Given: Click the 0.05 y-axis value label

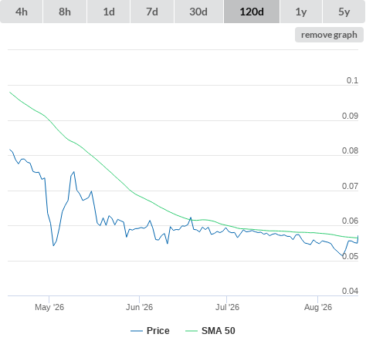Looking at the screenshot, I should coord(350,256).
